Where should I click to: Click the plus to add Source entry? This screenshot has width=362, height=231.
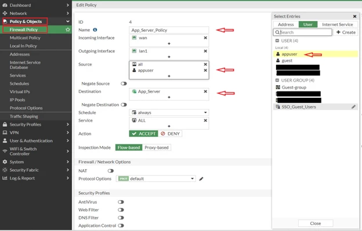click(169, 76)
